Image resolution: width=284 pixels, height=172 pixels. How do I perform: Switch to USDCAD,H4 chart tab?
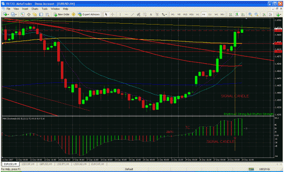(80, 164)
